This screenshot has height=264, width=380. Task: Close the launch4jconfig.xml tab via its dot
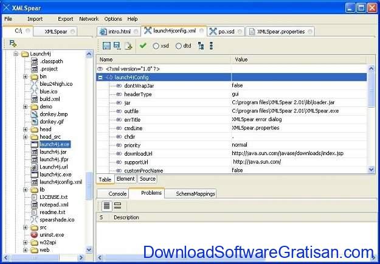tap(201, 31)
